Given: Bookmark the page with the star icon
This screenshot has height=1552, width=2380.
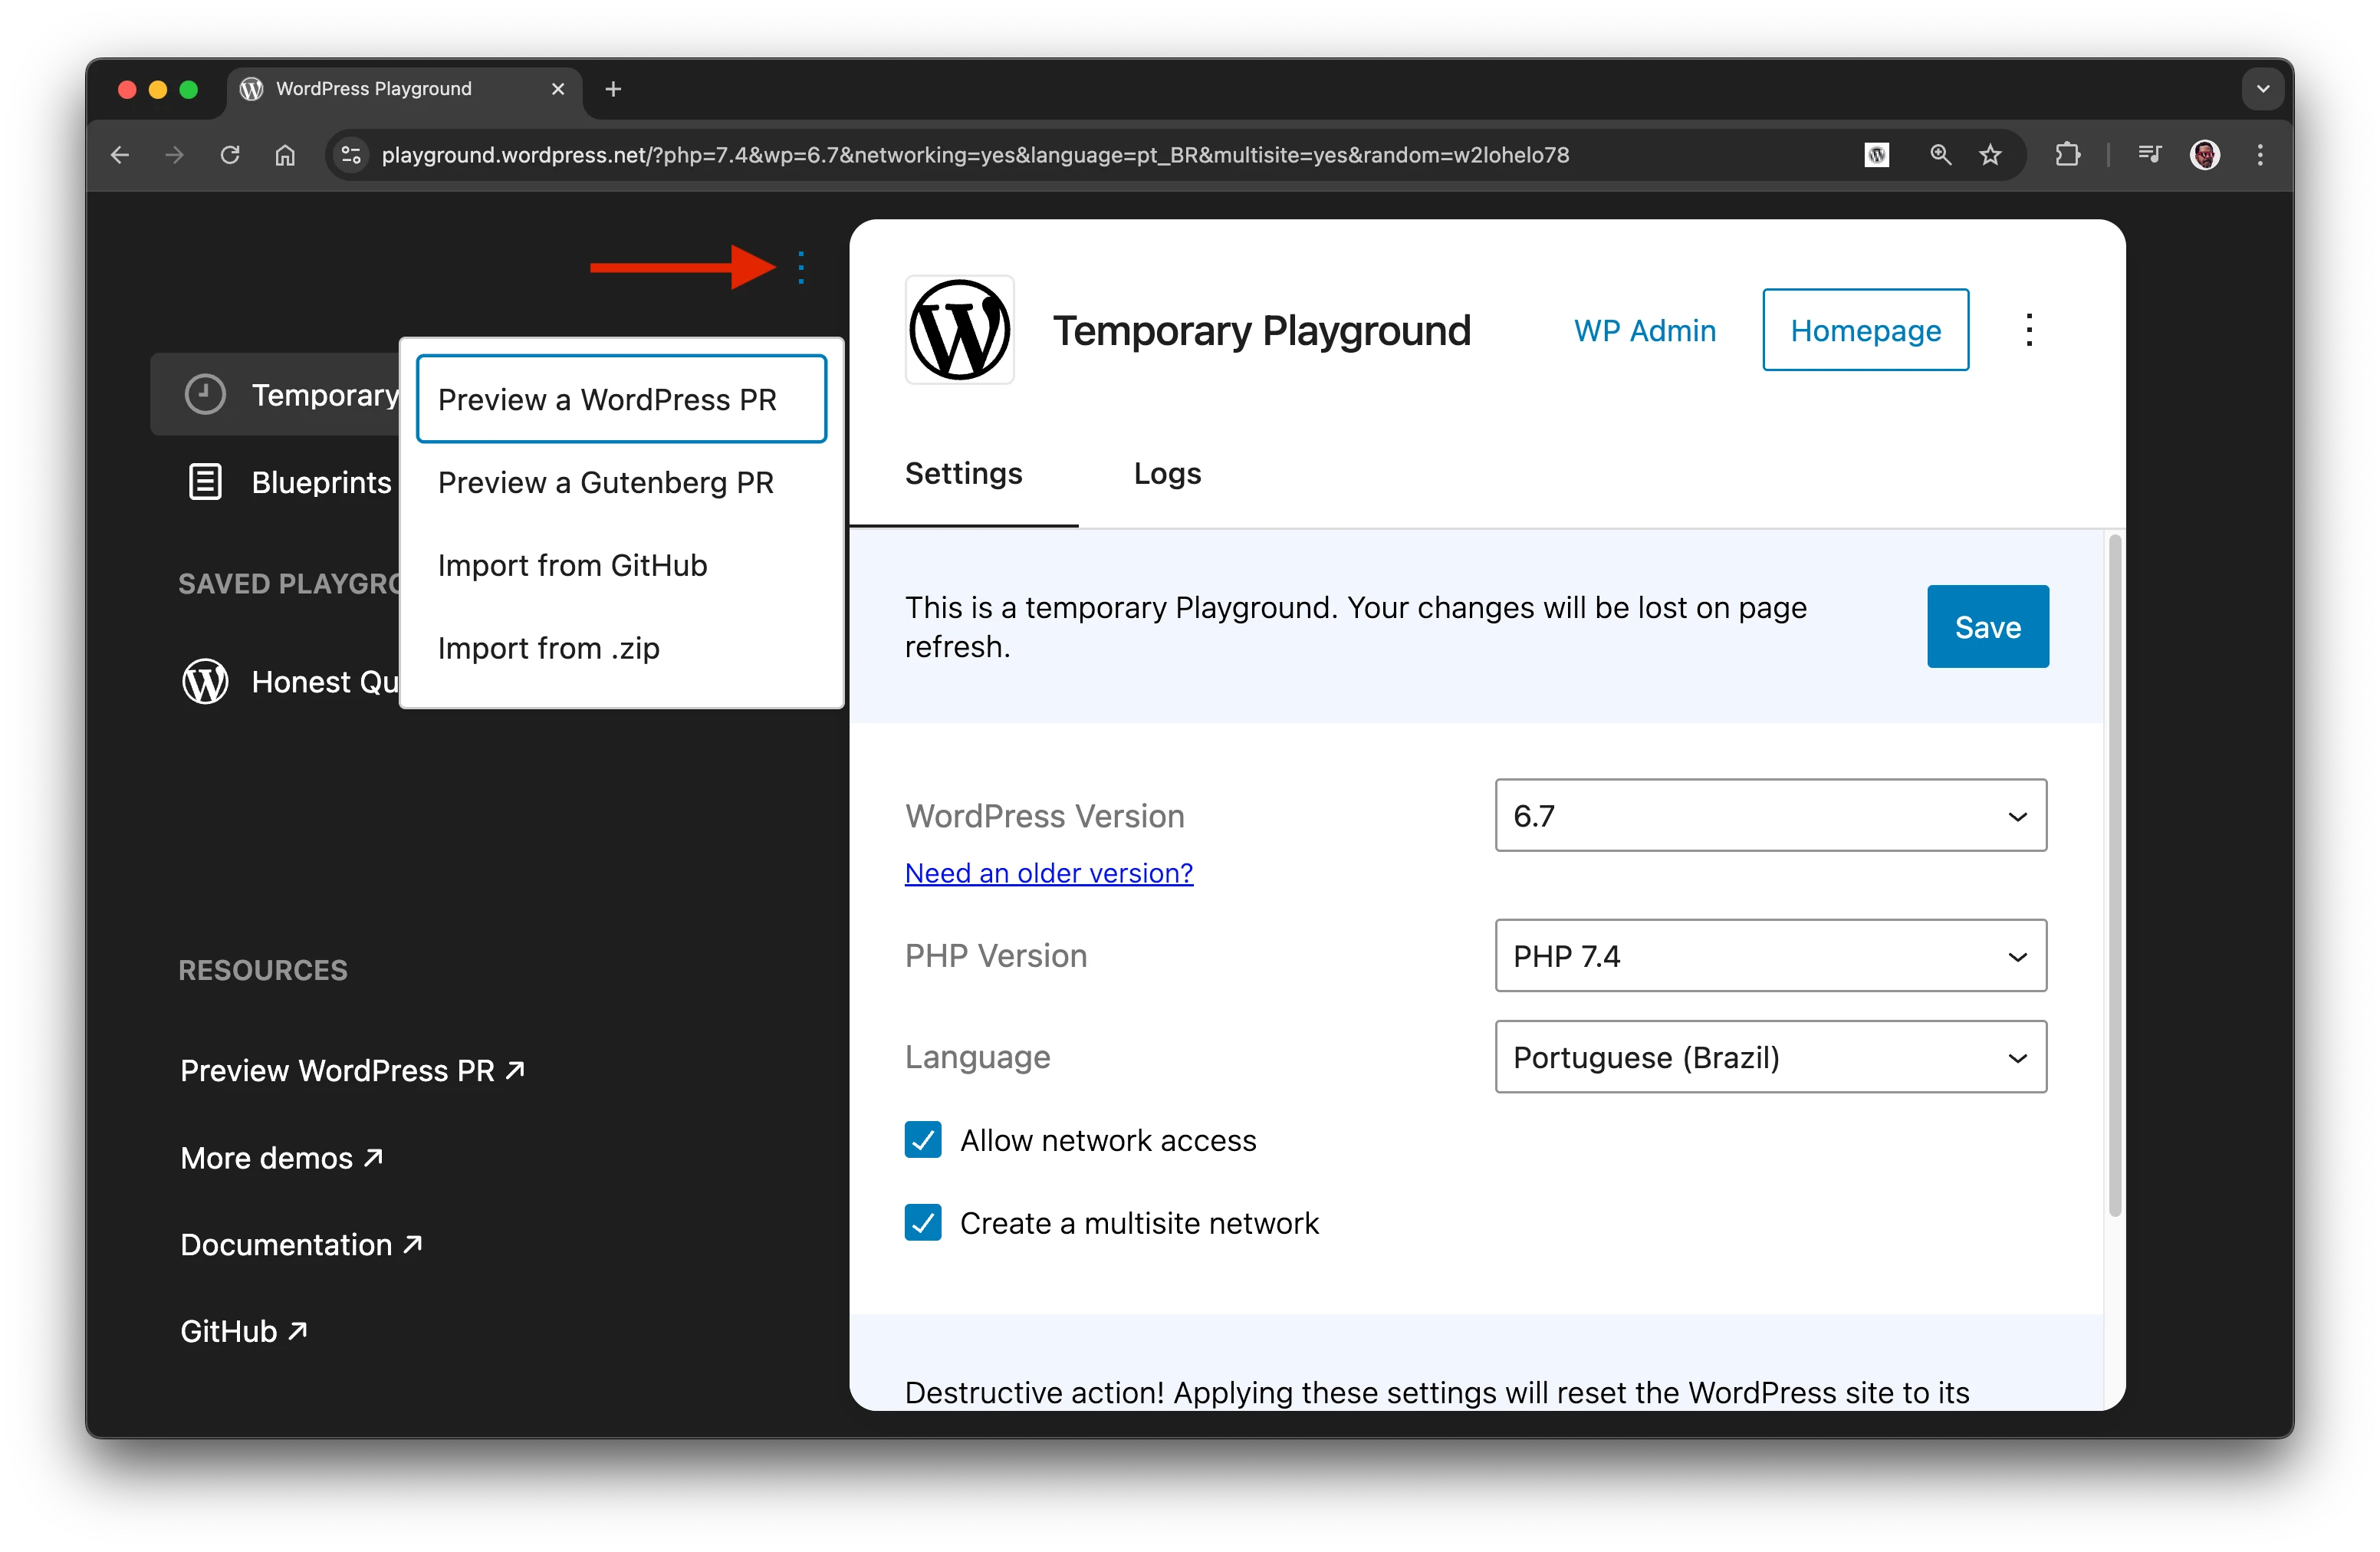Looking at the screenshot, I should (x=1990, y=155).
